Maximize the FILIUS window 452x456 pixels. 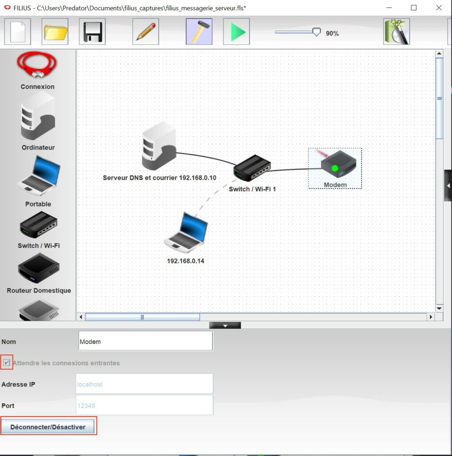(x=414, y=8)
